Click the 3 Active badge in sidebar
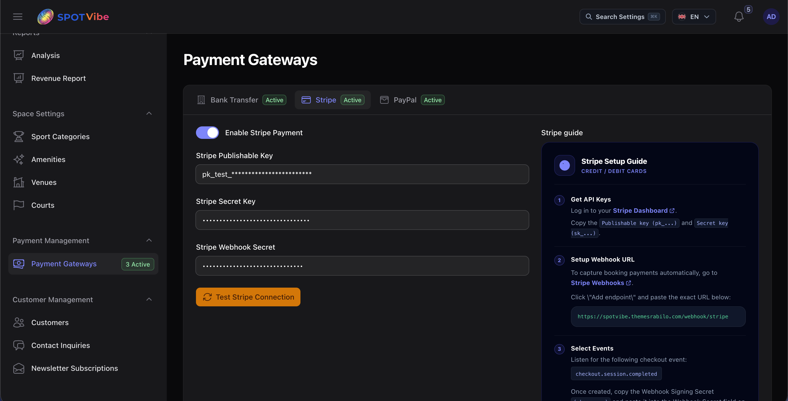 coord(138,264)
